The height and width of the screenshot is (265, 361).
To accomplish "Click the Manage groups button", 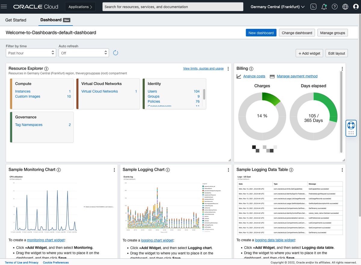I will point(332,33).
